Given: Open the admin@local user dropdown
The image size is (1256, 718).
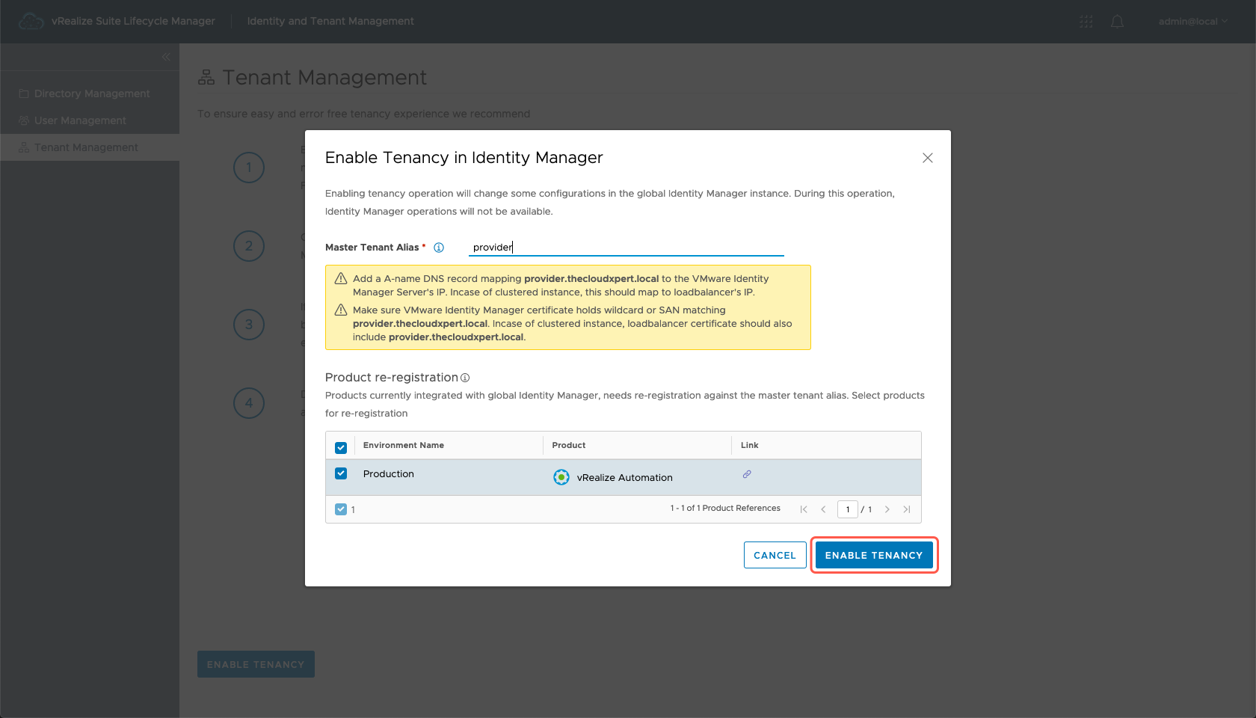Looking at the screenshot, I should [x=1192, y=22].
